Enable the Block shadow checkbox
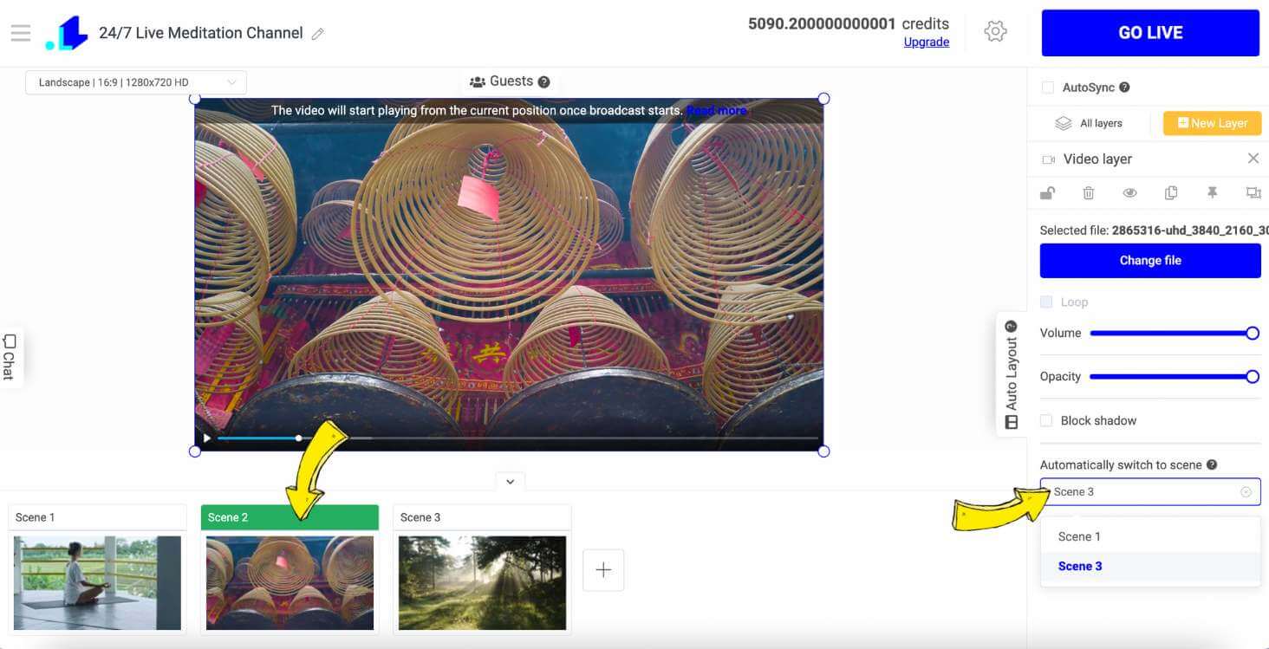The width and height of the screenshot is (1269, 649). click(x=1046, y=421)
